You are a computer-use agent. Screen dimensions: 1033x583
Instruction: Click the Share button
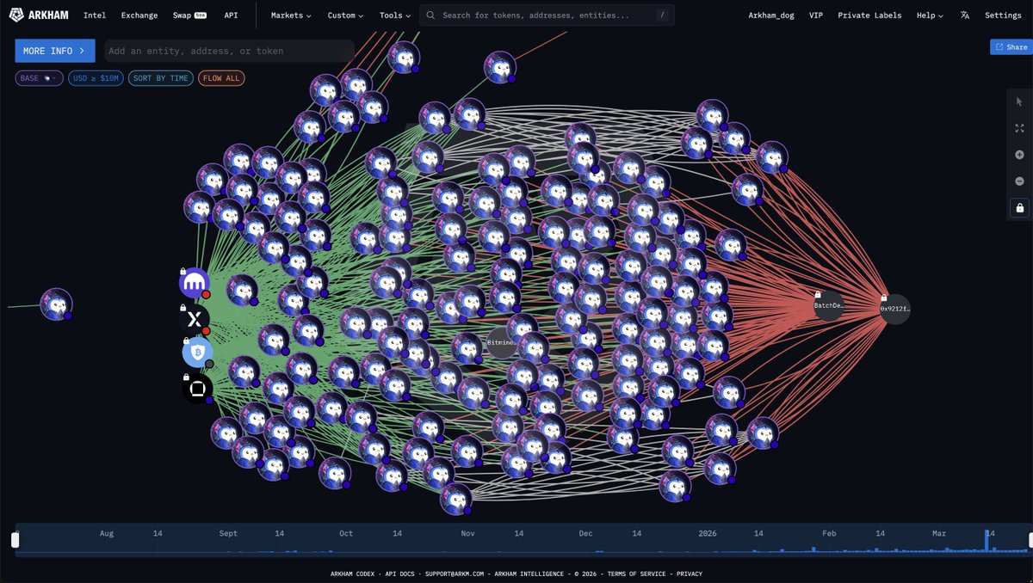point(1011,47)
